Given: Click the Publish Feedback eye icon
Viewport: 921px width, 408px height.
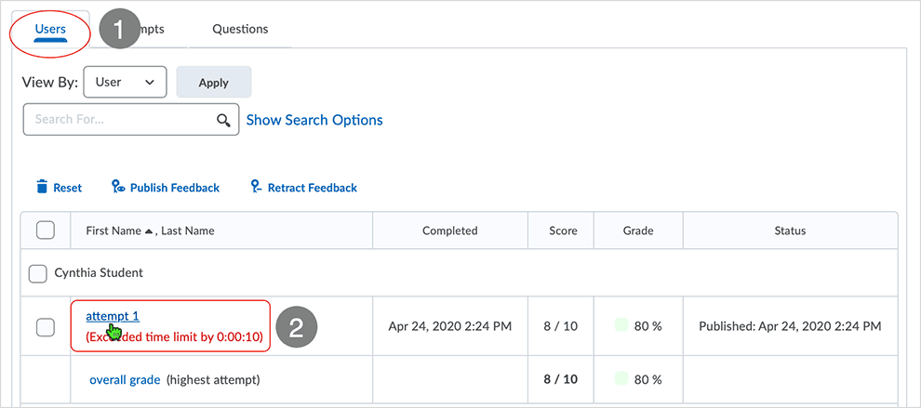Looking at the screenshot, I should coord(118,187).
